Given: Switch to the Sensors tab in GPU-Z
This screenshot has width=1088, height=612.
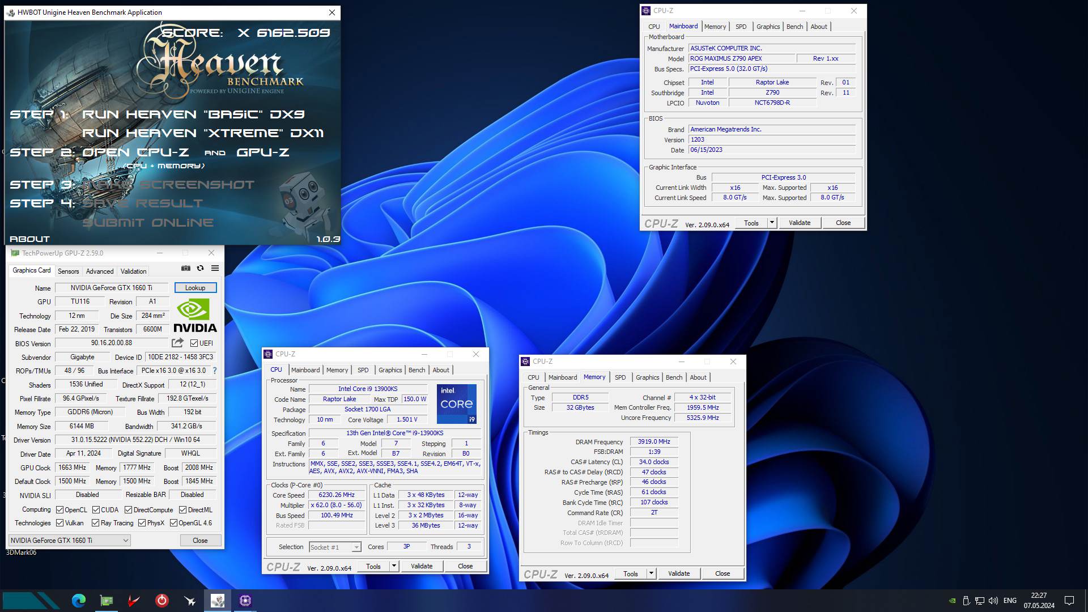Looking at the screenshot, I should tap(68, 271).
